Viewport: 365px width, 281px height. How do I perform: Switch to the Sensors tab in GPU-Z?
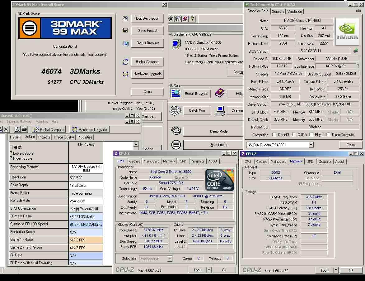[278, 12]
